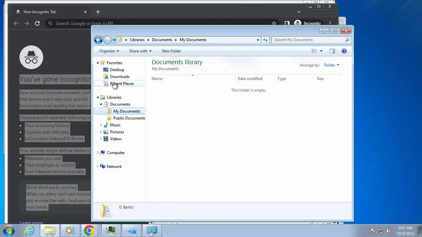Click Chrome's back navigation arrow
The width and height of the screenshot is (422, 237).
16,23
